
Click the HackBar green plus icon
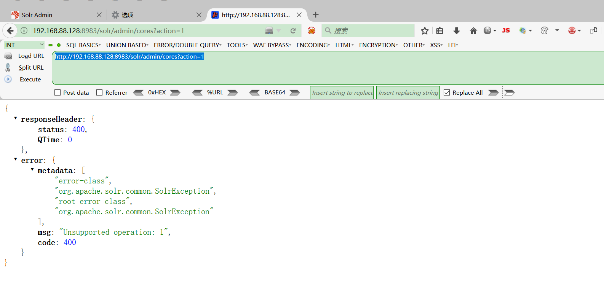coord(59,45)
